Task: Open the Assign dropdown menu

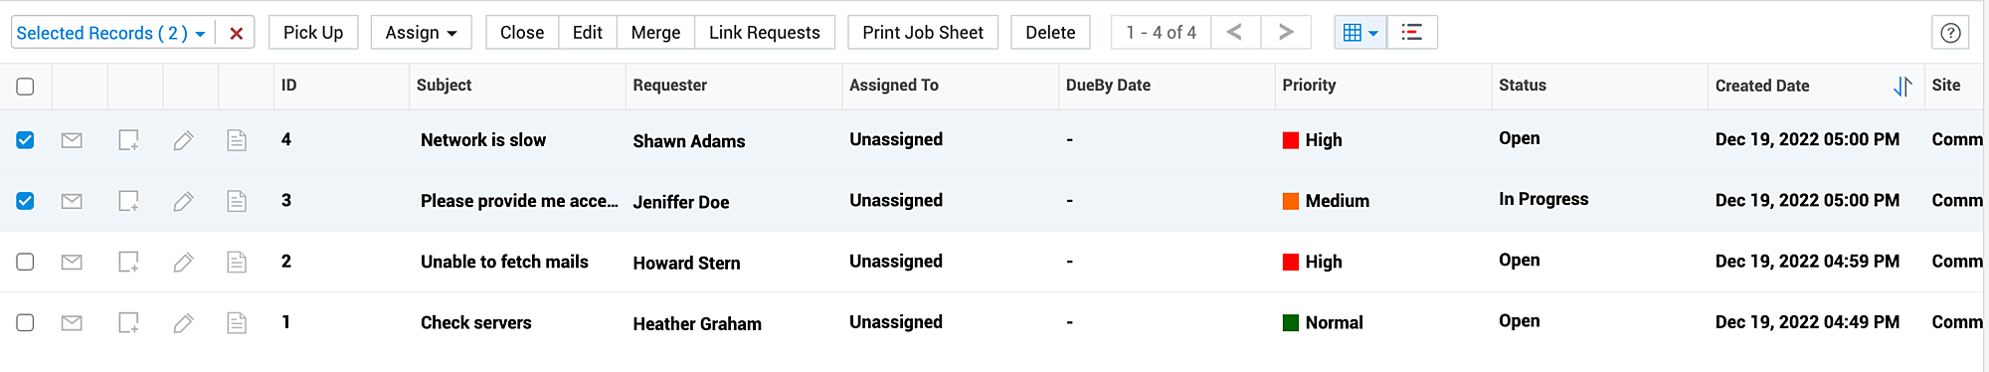Action: [x=421, y=33]
